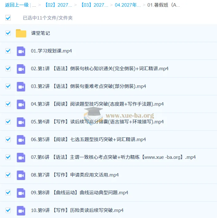
Task: Uncheck checkbox for 08.第7讲 申请类应用文活用
Action: [x=8, y=175]
